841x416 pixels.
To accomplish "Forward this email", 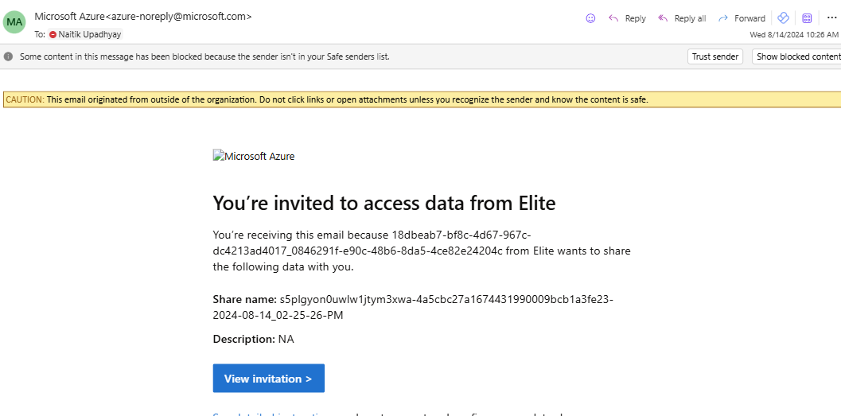I will [x=742, y=18].
